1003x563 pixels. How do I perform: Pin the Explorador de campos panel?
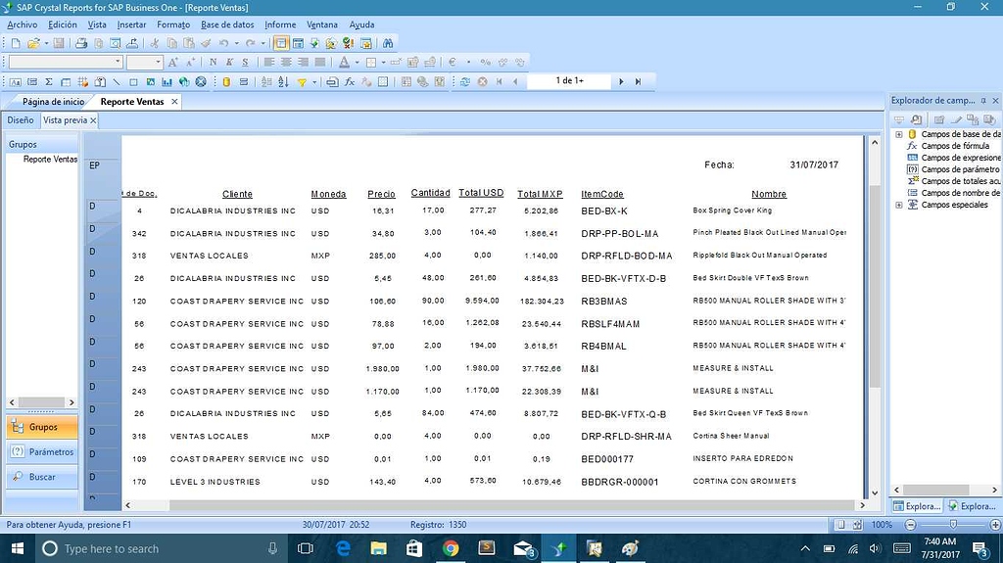tap(983, 101)
